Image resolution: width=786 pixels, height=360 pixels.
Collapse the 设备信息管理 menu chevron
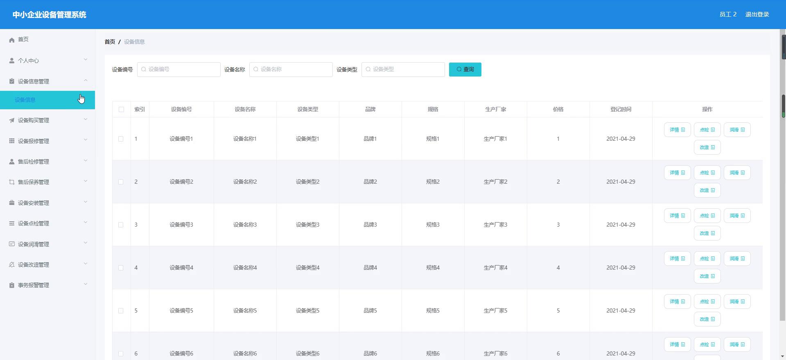(86, 81)
